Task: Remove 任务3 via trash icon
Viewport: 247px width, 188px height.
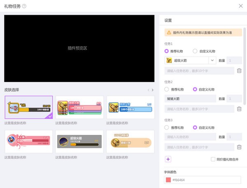Action: 239,146
